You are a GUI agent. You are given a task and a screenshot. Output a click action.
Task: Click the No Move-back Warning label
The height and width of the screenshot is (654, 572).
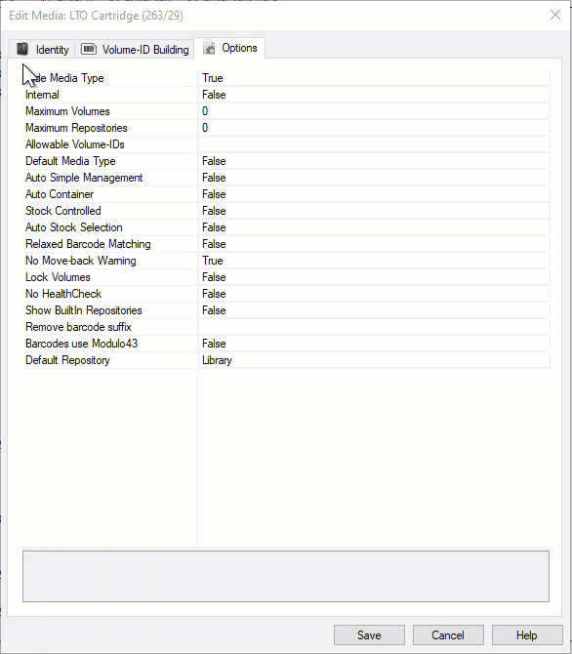80,261
